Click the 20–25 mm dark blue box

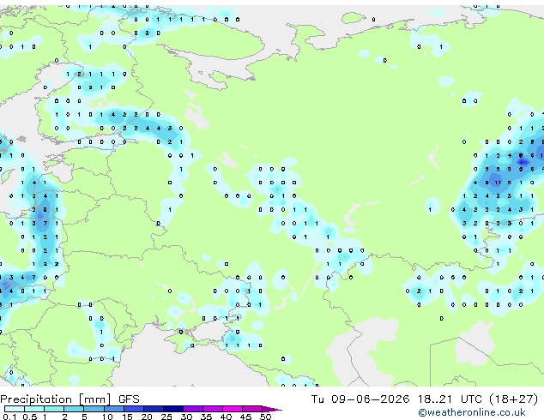point(154,409)
